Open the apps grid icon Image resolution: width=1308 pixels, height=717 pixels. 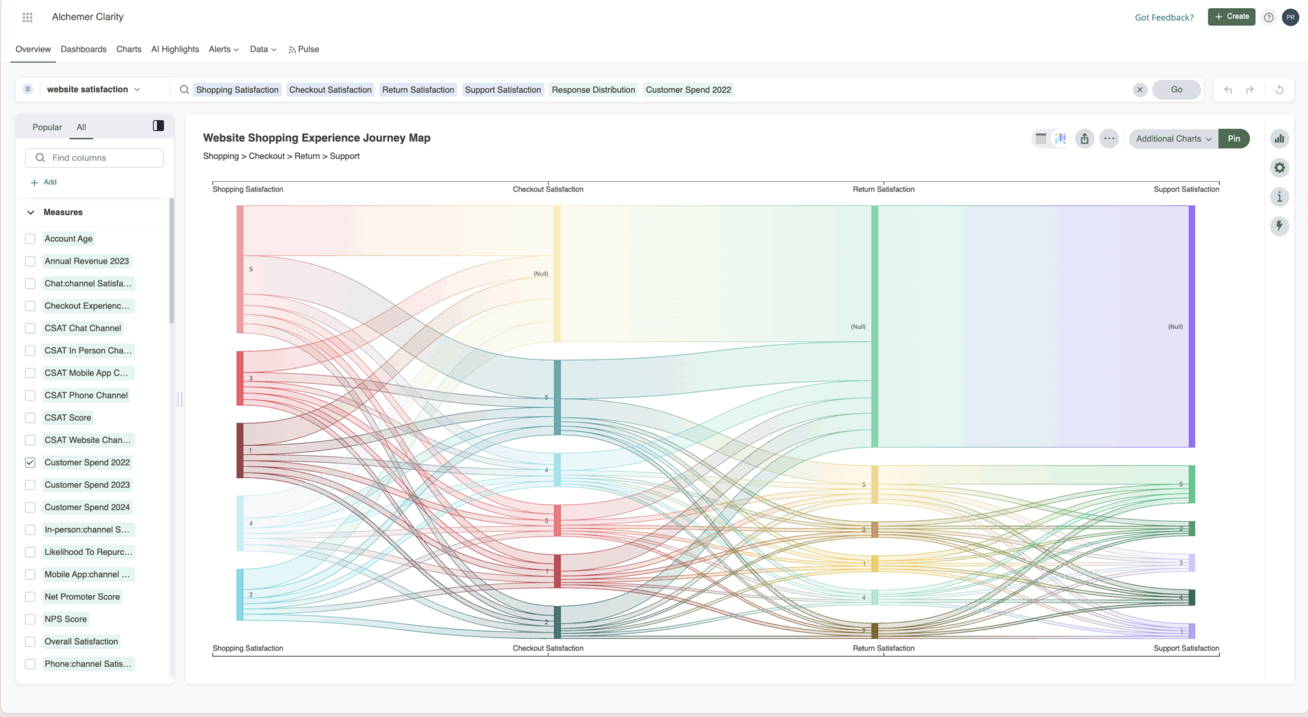pos(27,17)
